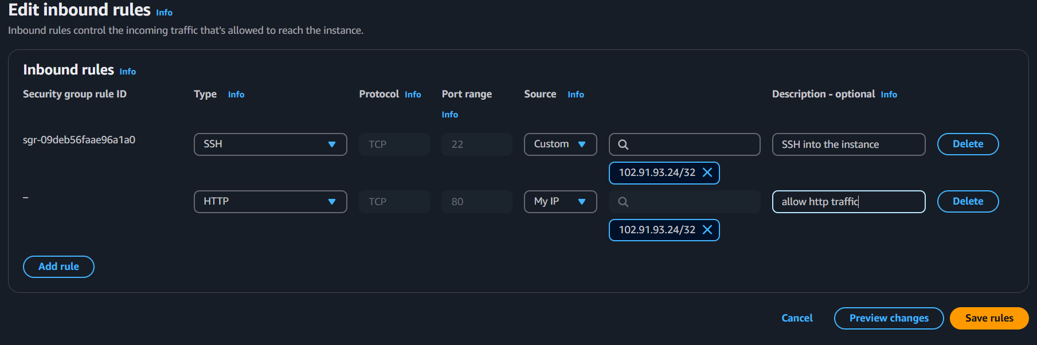Click the Security group rule ID header

(x=75, y=94)
